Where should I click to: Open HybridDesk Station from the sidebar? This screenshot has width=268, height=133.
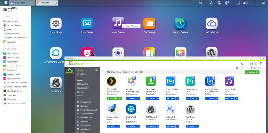click(15, 79)
